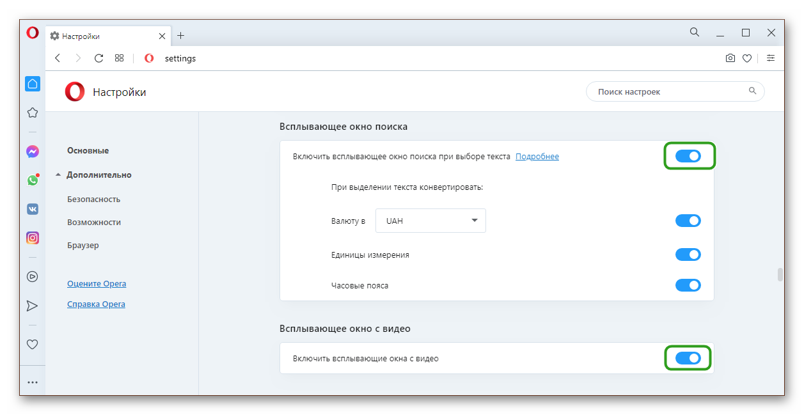Click the snapshot camera icon
This screenshot has width=804, height=415.
pos(730,58)
